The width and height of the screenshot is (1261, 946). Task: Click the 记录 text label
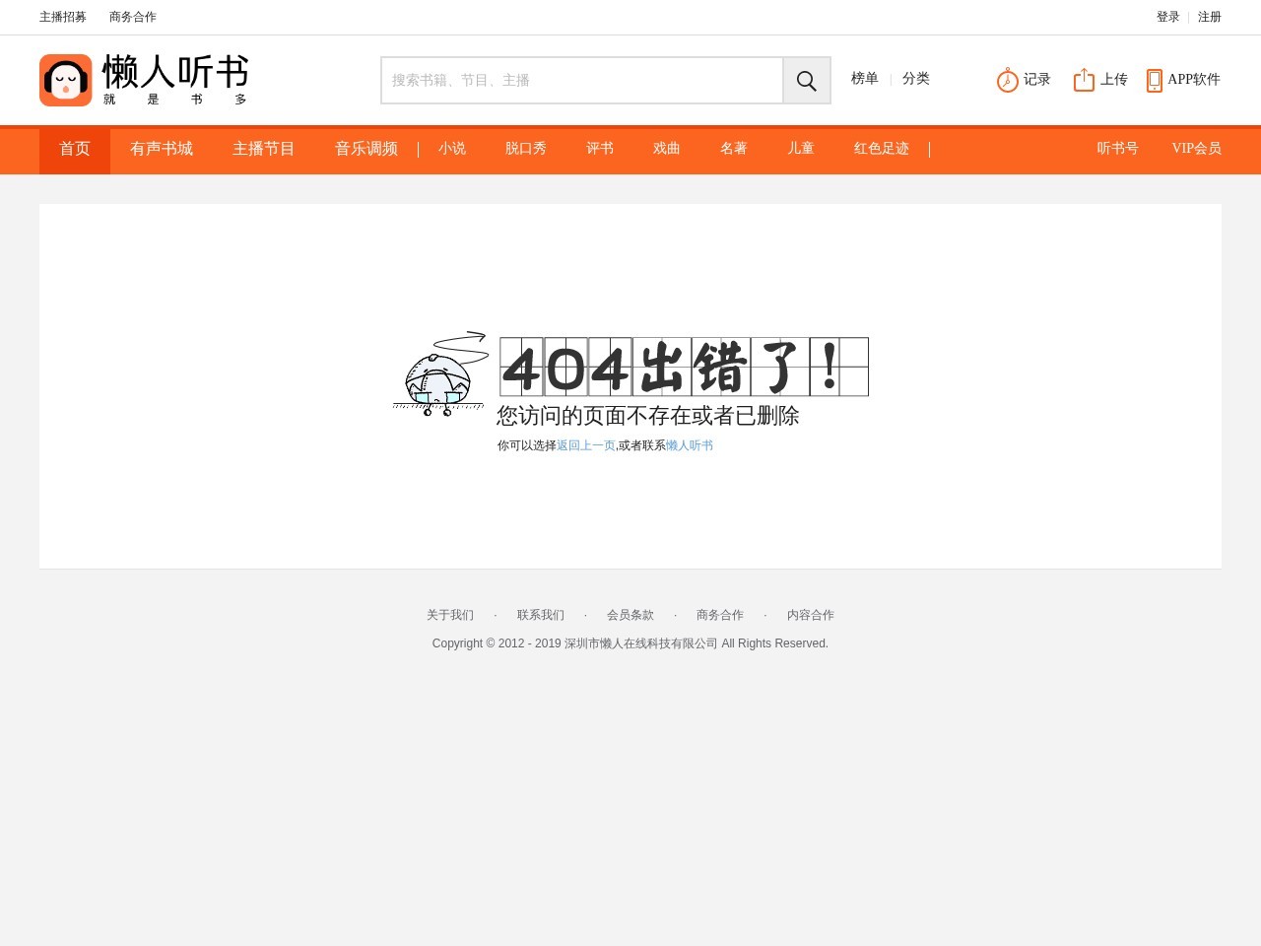coord(1037,80)
